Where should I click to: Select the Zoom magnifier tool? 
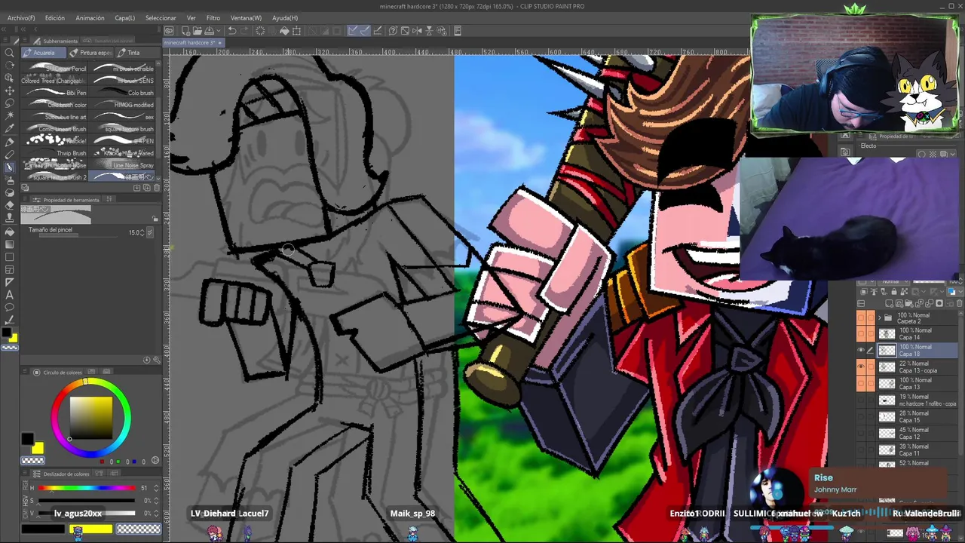click(x=9, y=53)
